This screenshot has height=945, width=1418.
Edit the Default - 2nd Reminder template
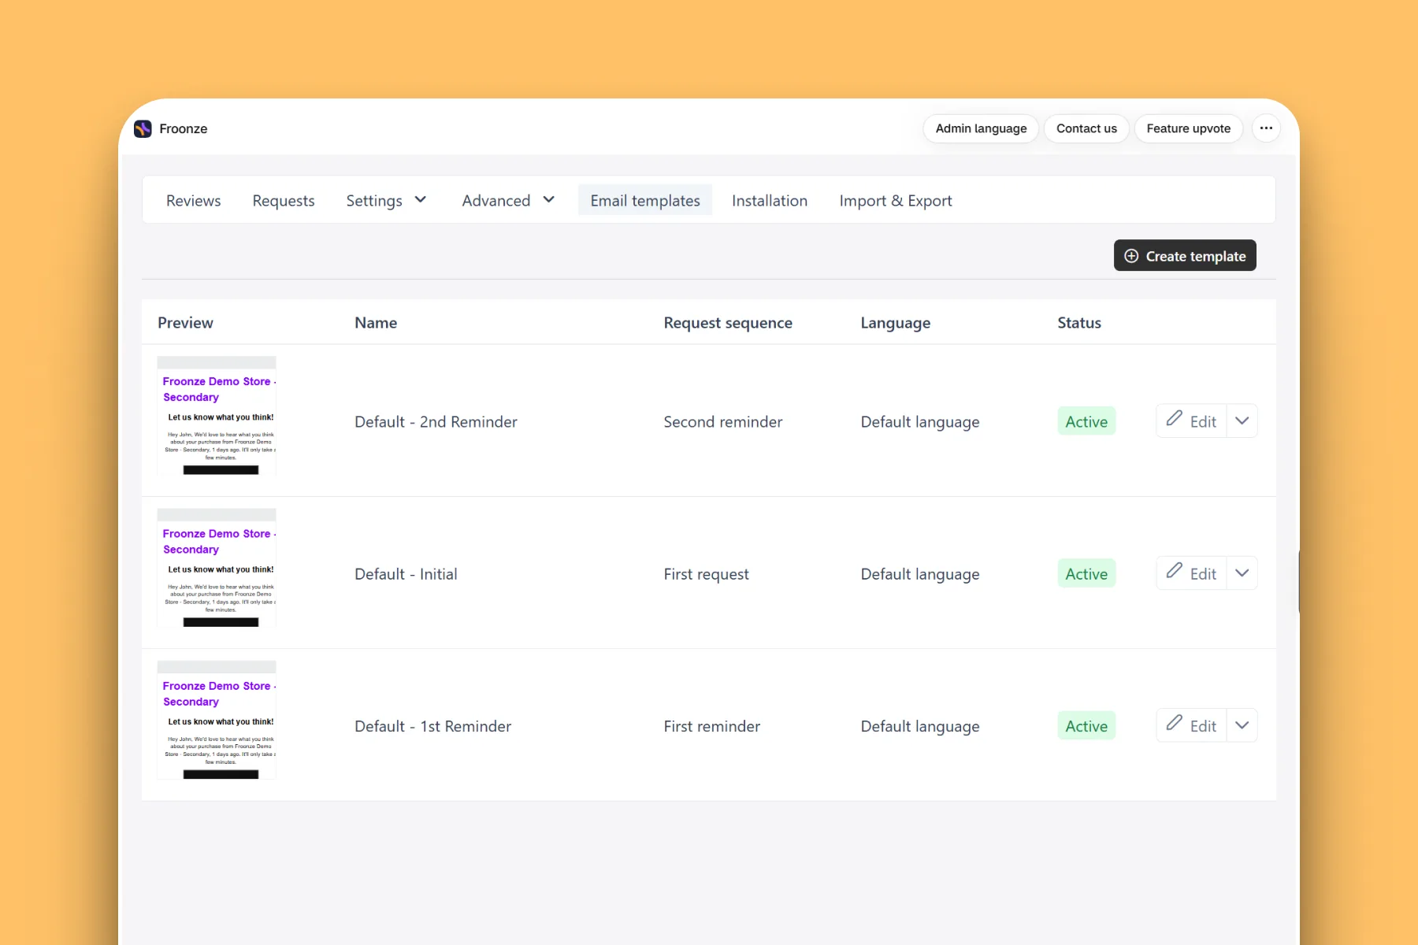[1191, 421]
